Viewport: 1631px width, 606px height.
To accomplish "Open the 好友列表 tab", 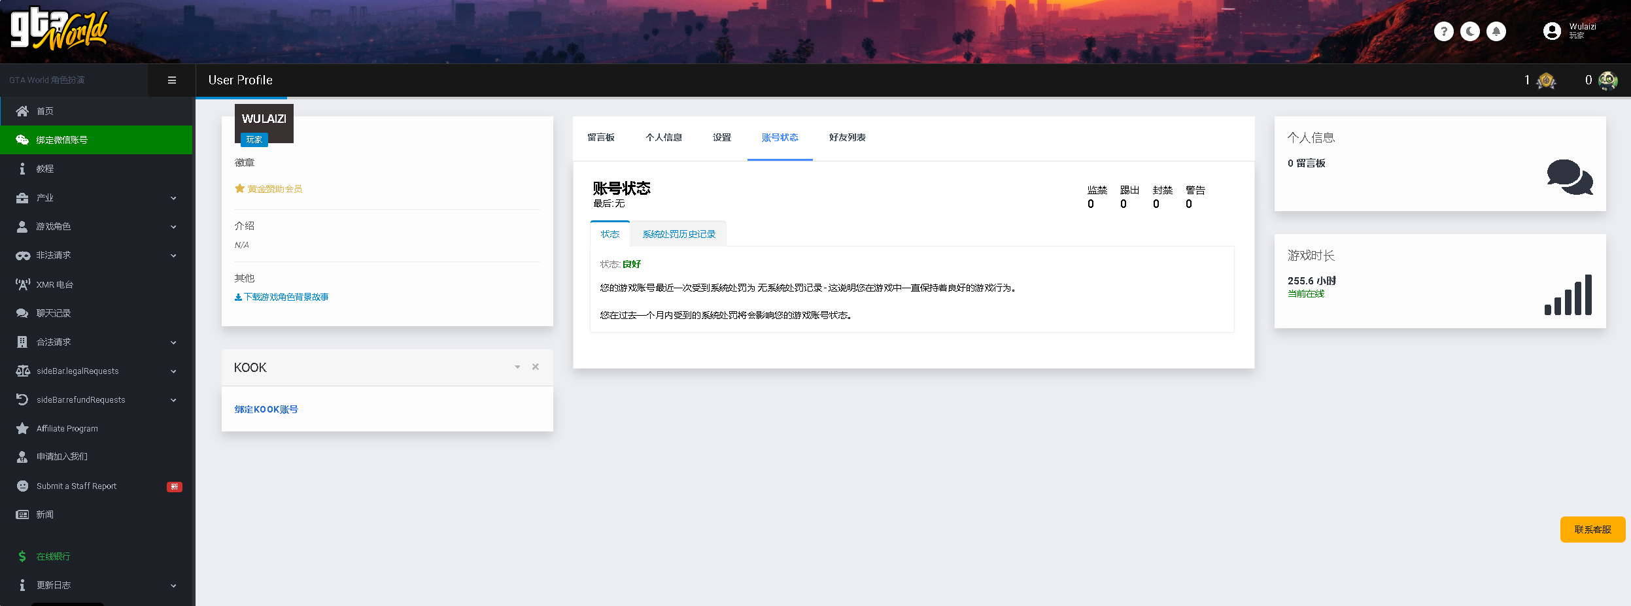I will pyautogui.click(x=848, y=137).
